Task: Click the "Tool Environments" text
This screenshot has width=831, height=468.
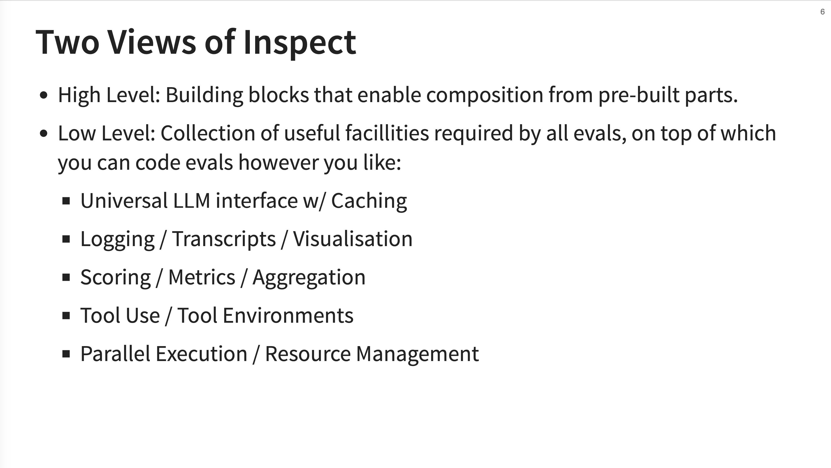Action: click(265, 315)
